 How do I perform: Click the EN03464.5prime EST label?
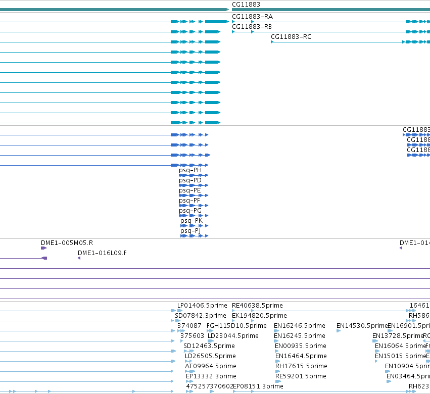[x=408, y=377]
